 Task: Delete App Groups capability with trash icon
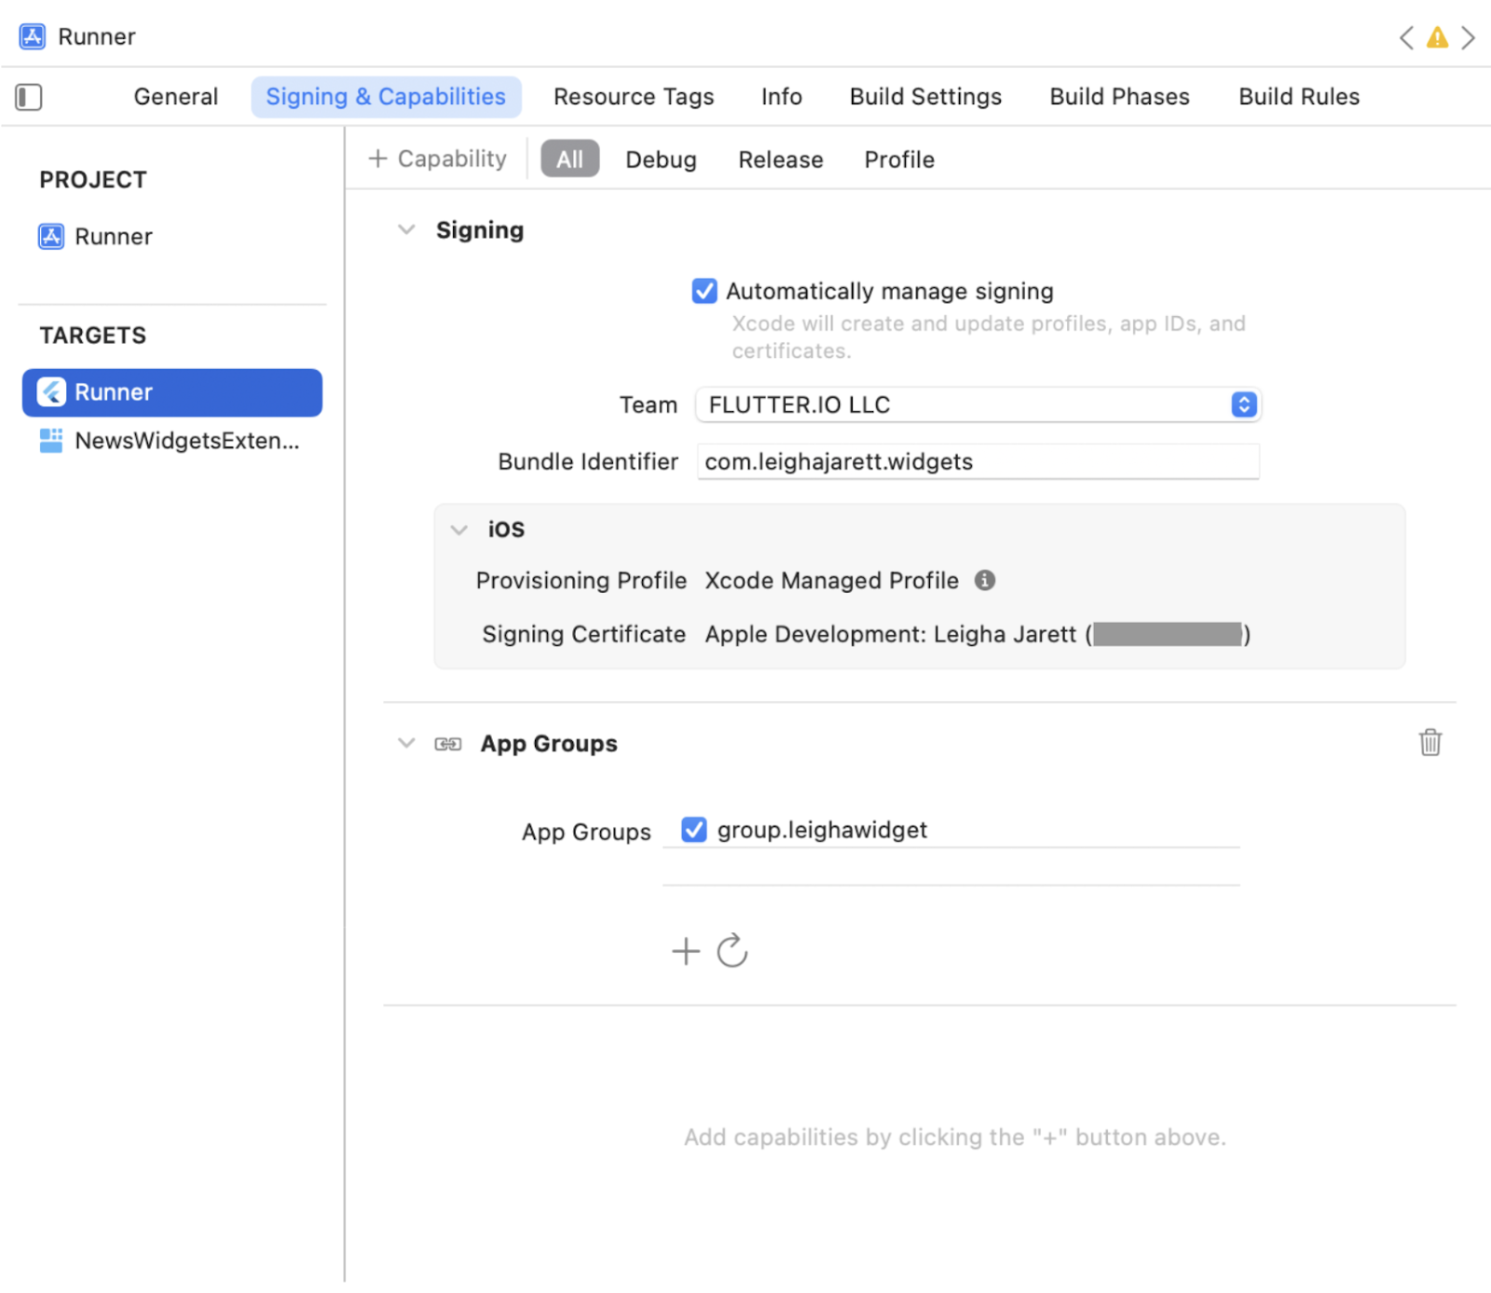(1429, 743)
